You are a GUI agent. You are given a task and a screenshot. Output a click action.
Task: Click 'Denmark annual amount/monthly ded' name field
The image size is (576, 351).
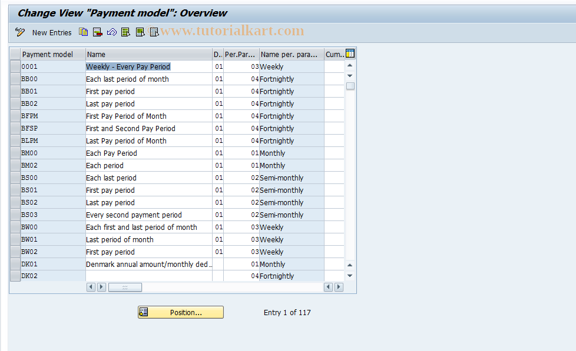click(149, 264)
